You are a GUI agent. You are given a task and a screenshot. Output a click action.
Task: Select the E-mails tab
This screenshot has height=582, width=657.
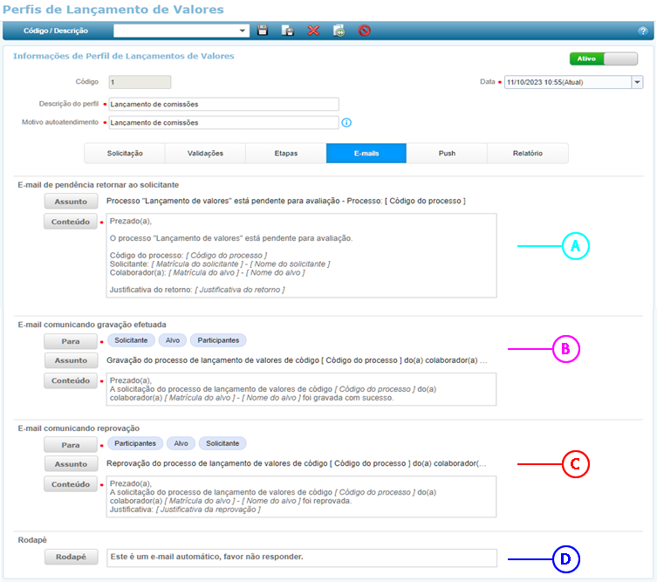point(366,153)
